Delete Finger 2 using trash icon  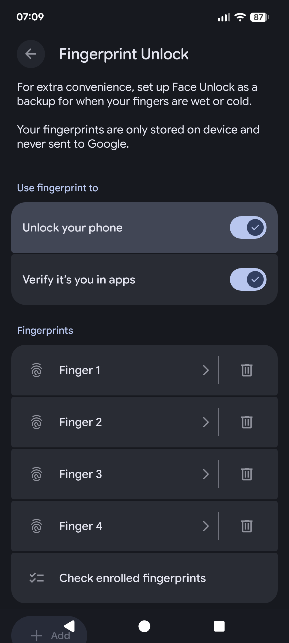[x=247, y=422]
